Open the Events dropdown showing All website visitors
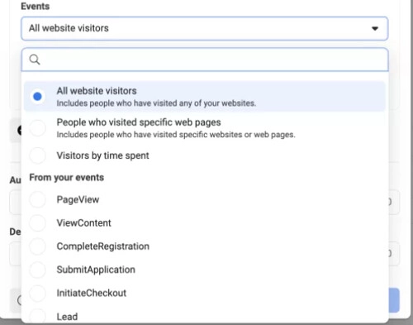 click(x=205, y=28)
